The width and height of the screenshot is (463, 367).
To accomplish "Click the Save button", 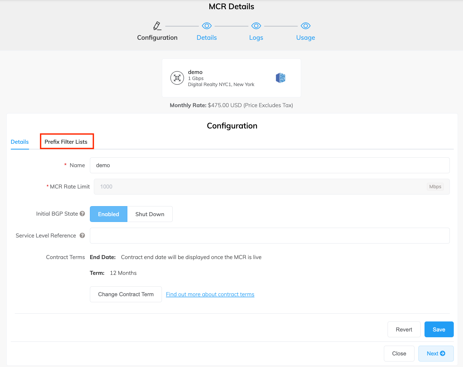I will point(439,329).
